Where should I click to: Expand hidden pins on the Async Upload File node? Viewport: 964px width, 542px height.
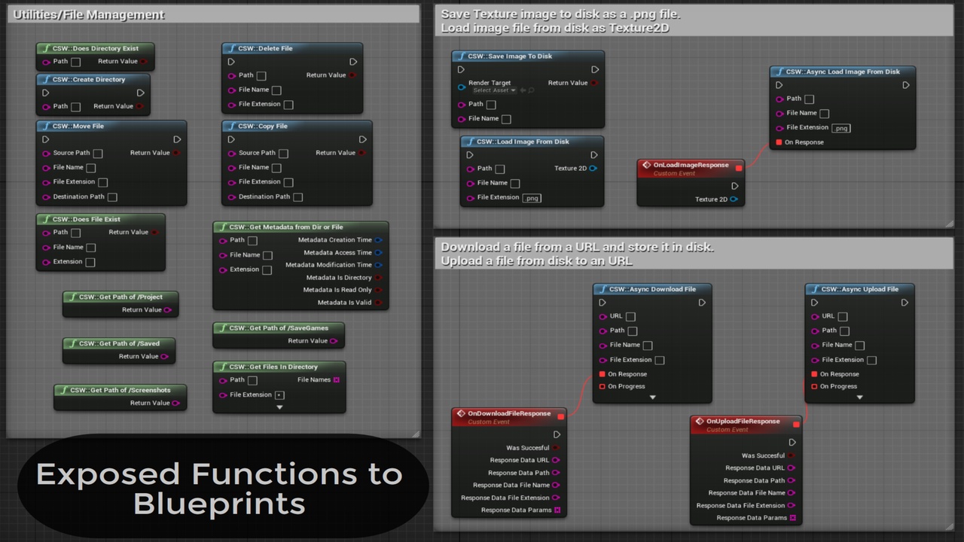[x=859, y=397]
